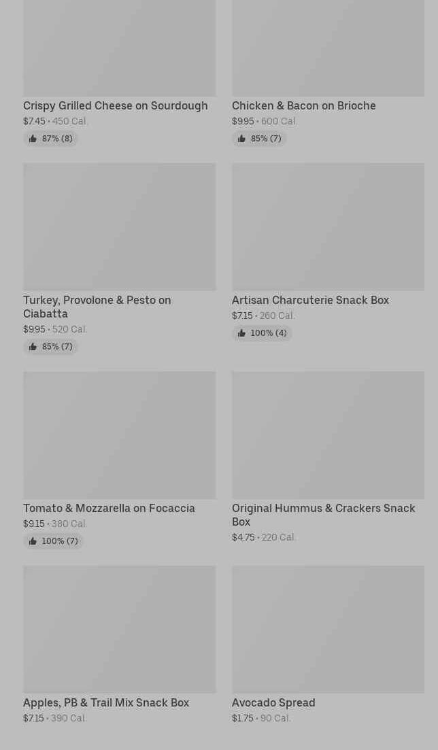
Task: Open the Apples, PB & Trail Mix image
Action: tap(119, 629)
